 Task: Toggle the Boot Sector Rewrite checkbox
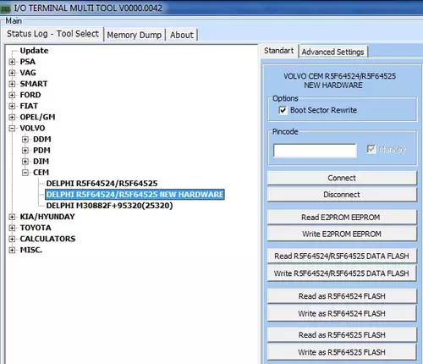click(x=283, y=110)
